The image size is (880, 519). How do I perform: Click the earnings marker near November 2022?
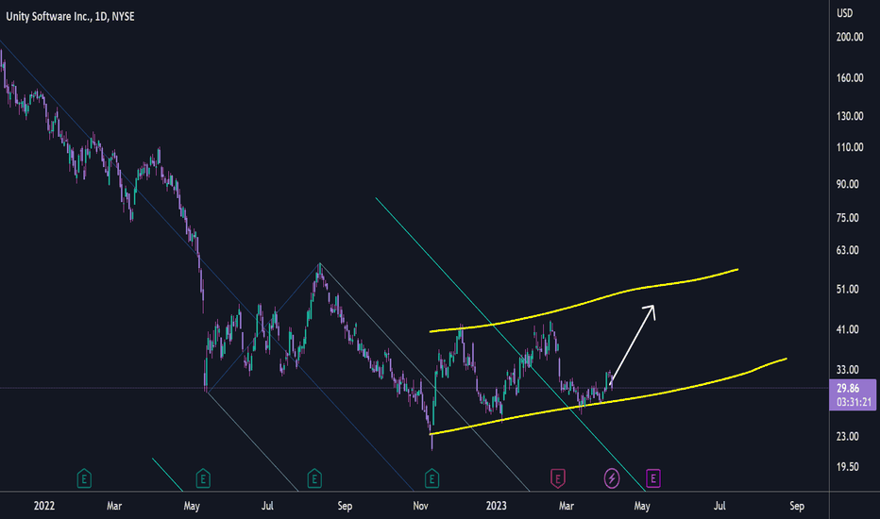click(432, 478)
